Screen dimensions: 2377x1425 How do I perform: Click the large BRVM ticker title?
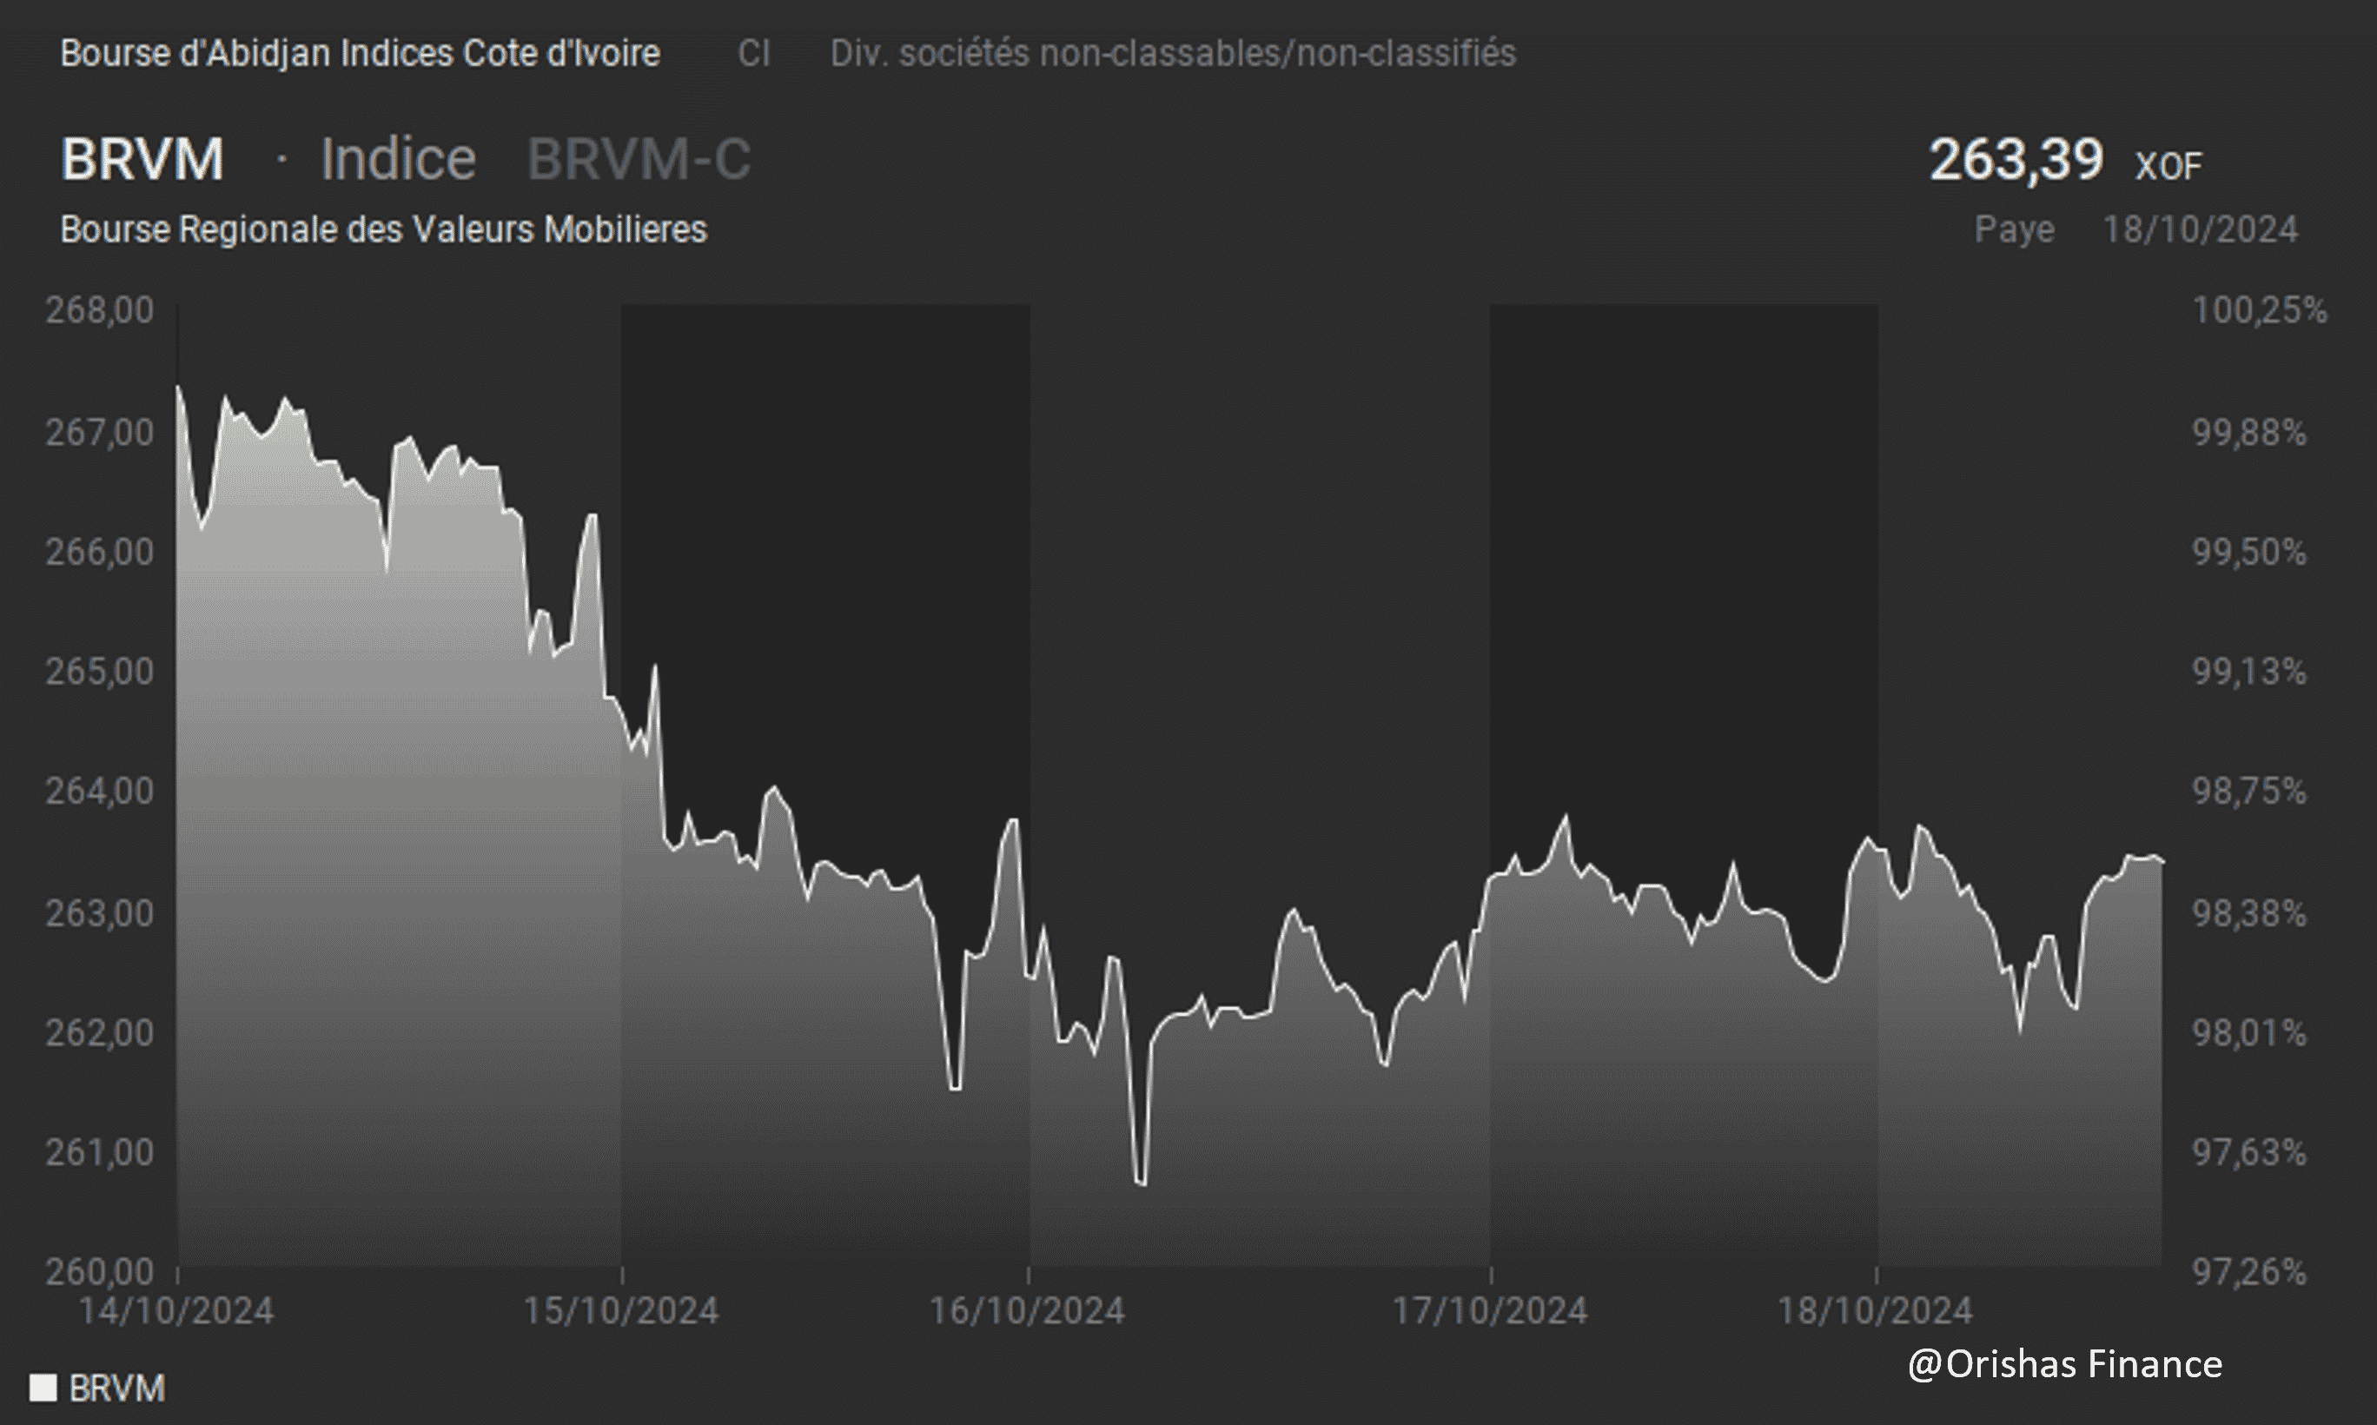[x=142, y=158]
